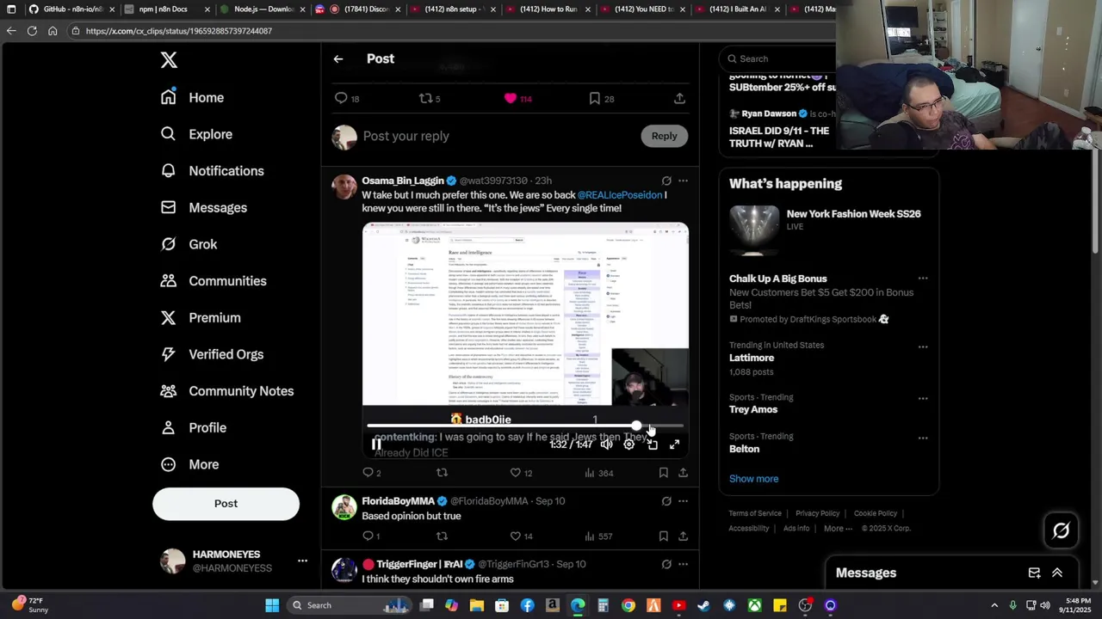Open Community Notes page
1102x619 pixels.
tap(226, 391)
